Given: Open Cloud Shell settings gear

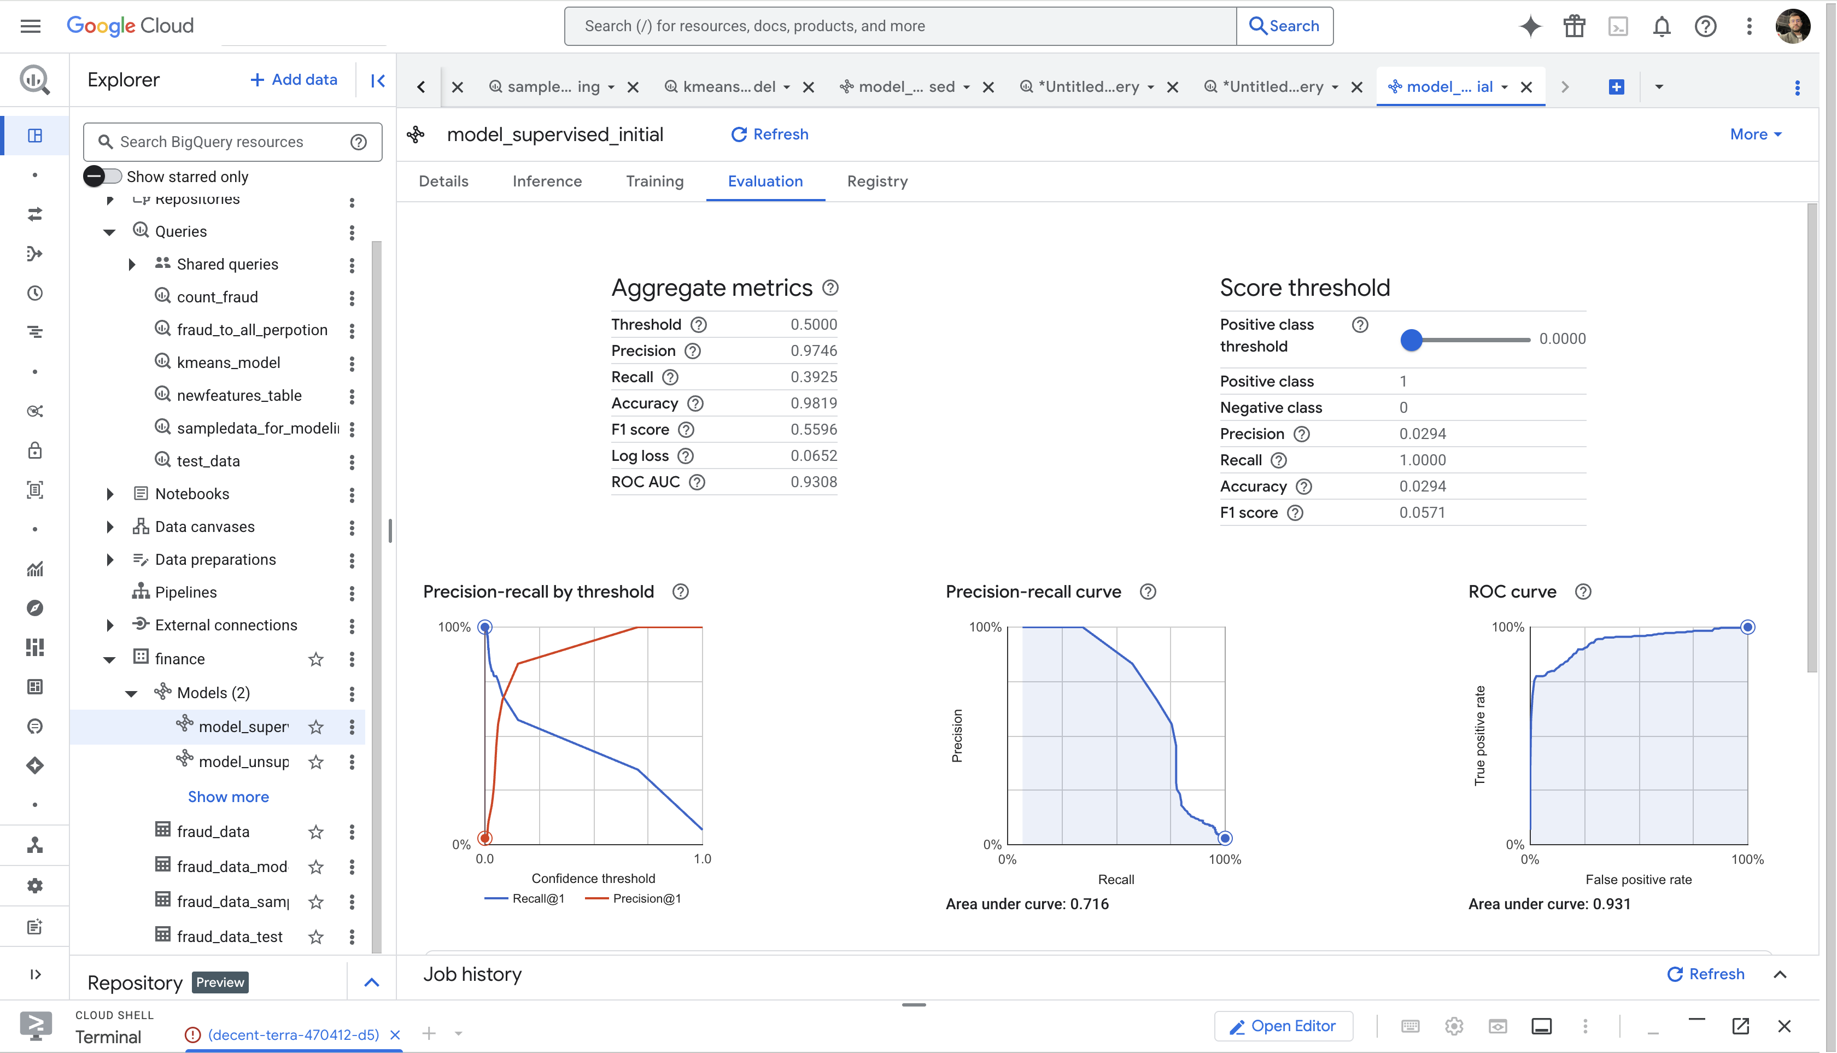Looking at the screenshot, I should coord(1454,1026).
